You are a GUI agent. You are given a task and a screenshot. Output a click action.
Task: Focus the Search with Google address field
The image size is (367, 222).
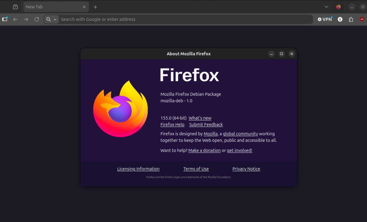178,19
